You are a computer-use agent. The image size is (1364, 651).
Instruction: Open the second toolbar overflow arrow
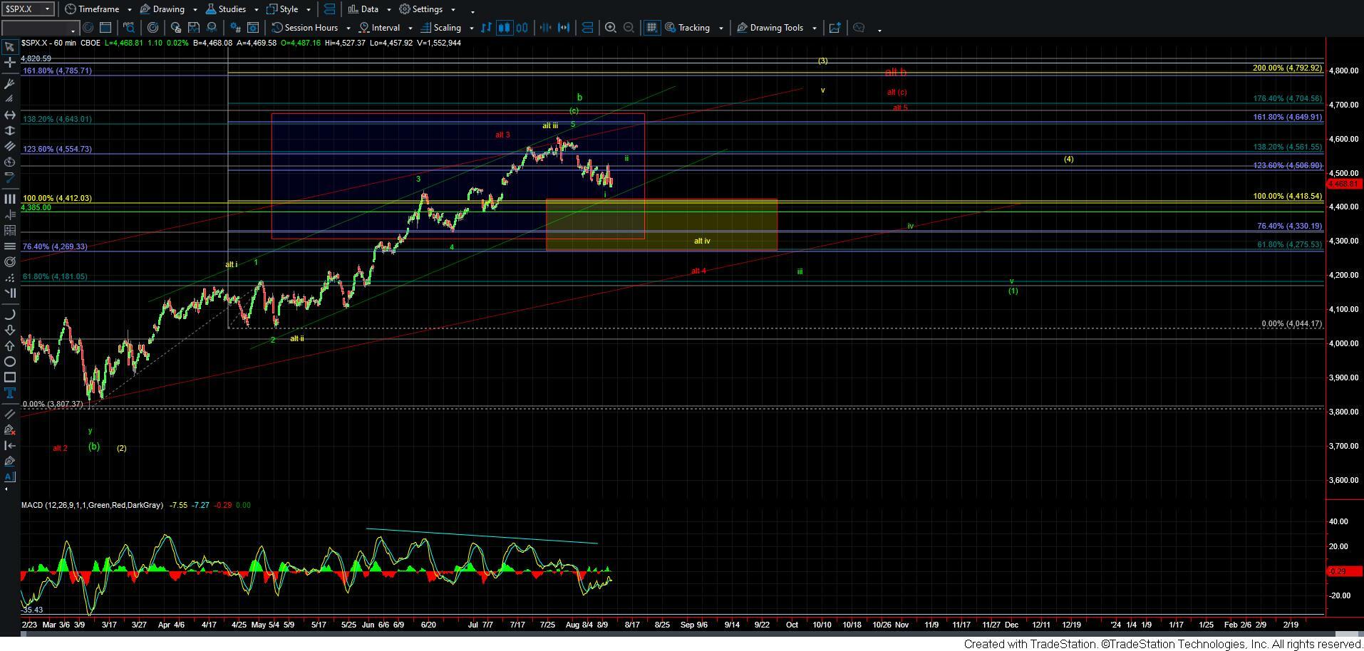coord(879,30)
